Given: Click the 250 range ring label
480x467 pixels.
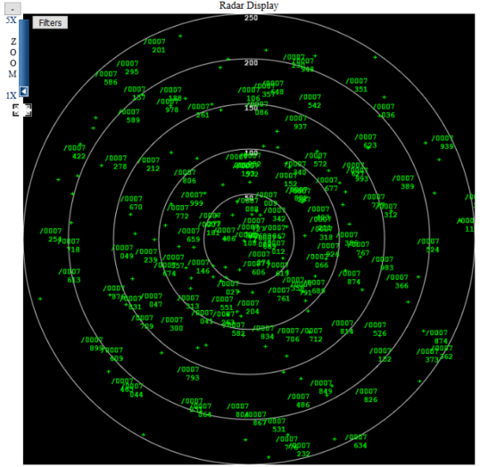Looking at the screenshot, I should pyautogui.click(x=251, y=18).
